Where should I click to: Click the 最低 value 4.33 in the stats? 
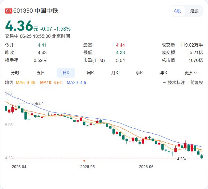point(120,52)
